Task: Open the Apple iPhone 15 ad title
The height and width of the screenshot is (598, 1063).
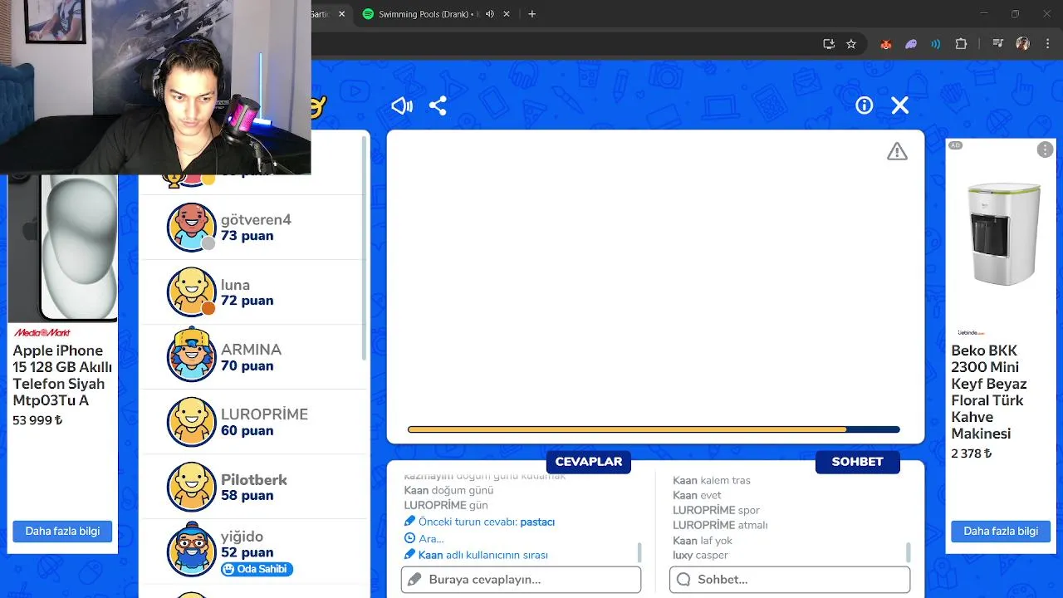Action: click(x=62, y=375)
